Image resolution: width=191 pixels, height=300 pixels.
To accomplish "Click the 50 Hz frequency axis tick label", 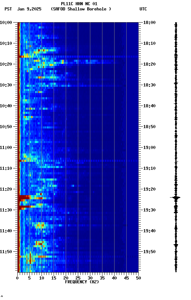I will (138, 278).
